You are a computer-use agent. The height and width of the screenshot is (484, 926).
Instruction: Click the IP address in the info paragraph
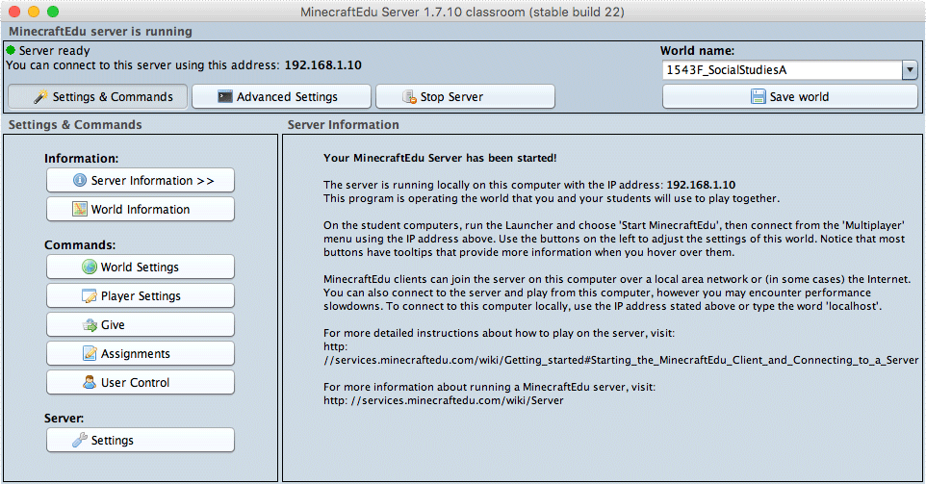tap(701, 185)
